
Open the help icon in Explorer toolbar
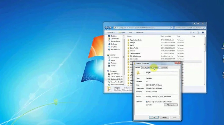click(x=203, y=32)
